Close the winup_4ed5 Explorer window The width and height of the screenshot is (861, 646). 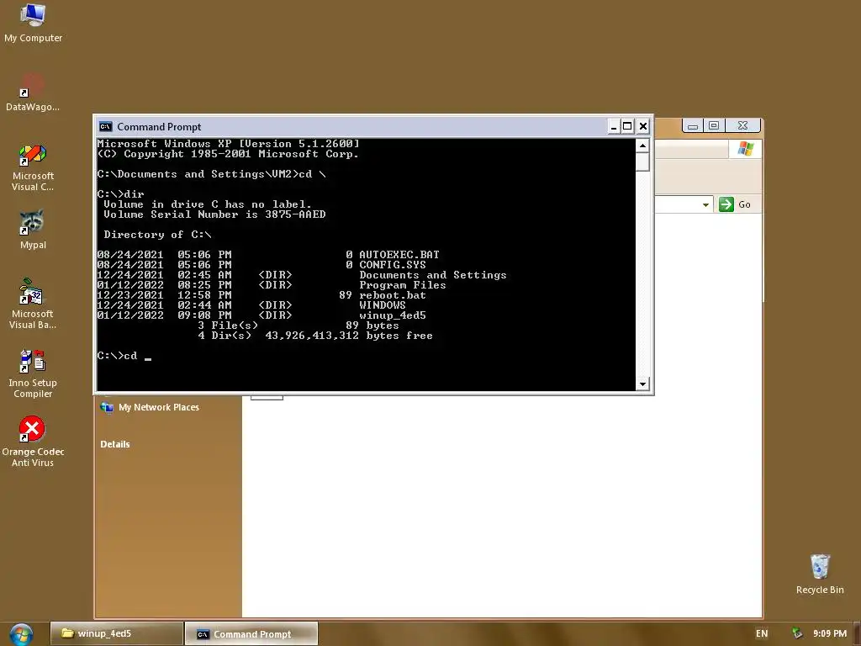[742, 126]
